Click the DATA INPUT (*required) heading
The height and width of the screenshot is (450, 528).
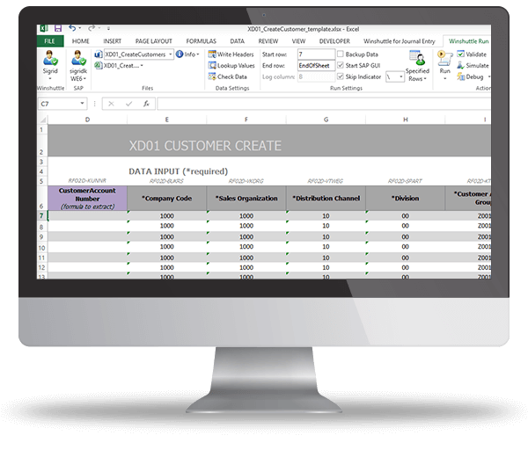click(x=178, y=171)
